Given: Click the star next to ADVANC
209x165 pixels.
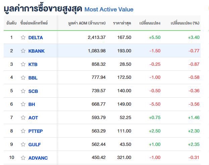Looking at the screenshot, I should [23, 158].
